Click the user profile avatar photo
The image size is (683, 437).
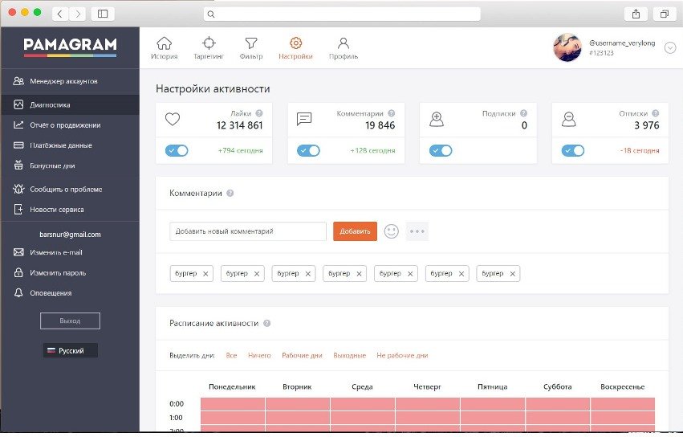[567, 47]
